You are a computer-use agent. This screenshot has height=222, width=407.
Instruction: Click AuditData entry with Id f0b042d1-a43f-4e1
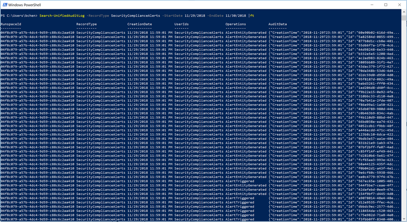point(334,168)
